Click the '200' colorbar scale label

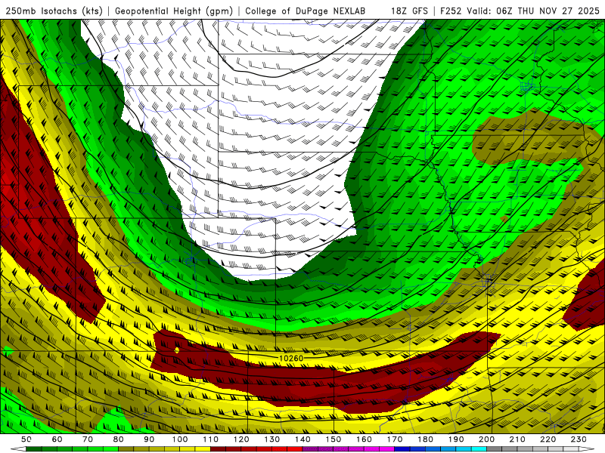point(486,439)
